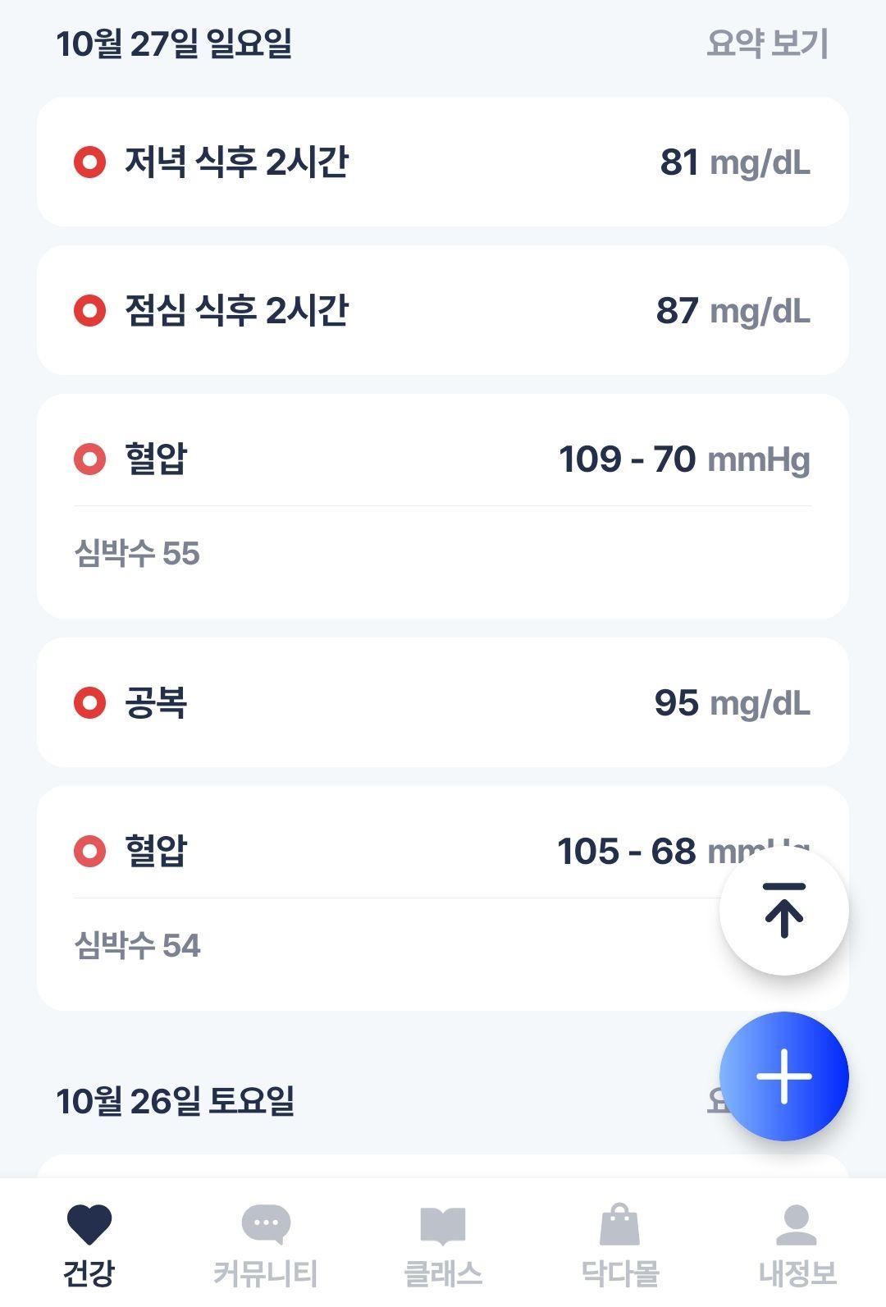The height and width of the screenshot is (1307, 886).
Task: Tap red circle beside 점심 식후 2시간
Action: 89,311
